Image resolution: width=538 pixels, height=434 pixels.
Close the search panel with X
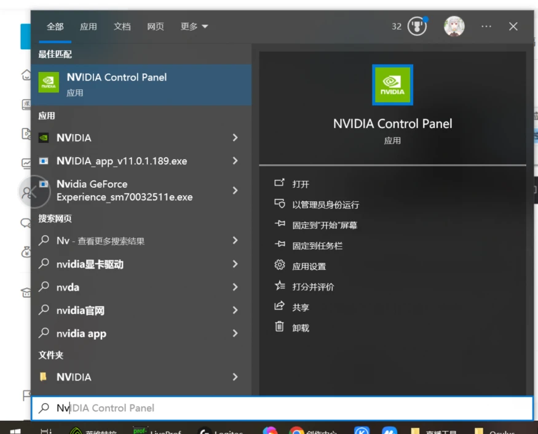pyautogui.click(x=513, y=26)
